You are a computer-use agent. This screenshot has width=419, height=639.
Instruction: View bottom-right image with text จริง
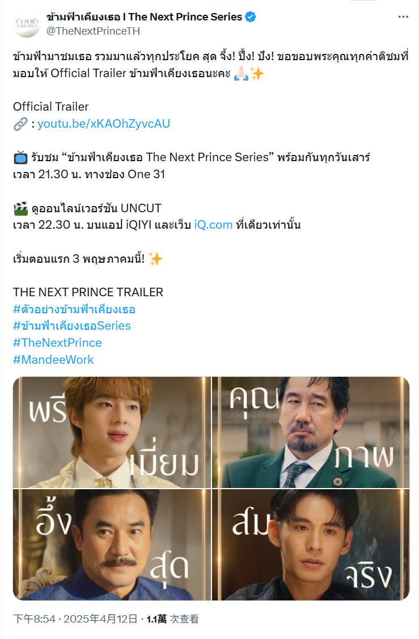click(x=311, y=544)
